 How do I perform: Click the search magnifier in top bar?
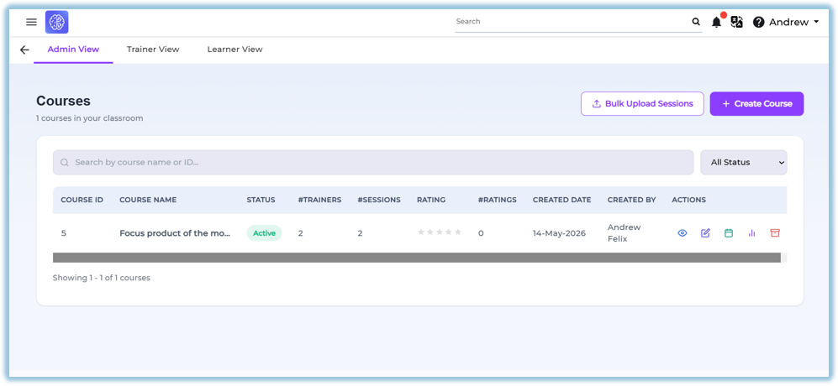pos(696,22)
